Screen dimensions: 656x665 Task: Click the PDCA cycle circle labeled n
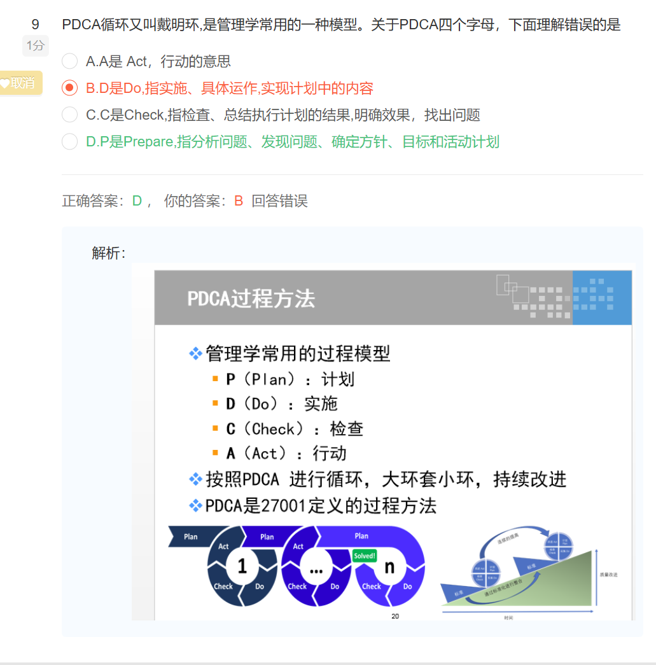pyautogui.click(x=389, y=567)
